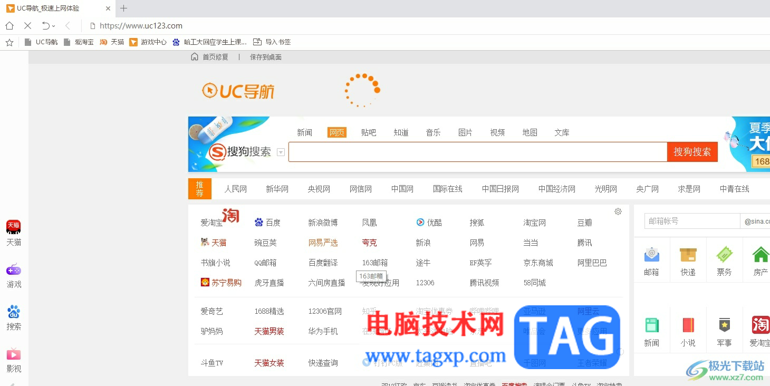Click settings gear in site grid
This screenshot has height=386, width=770.
pyautogui.click(x=618, y=211)
